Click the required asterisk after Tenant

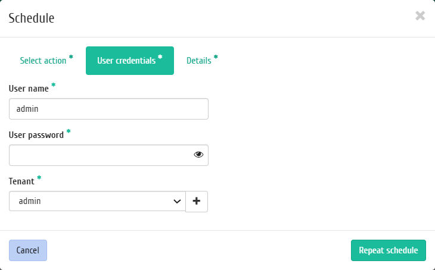tap(39, 177)
